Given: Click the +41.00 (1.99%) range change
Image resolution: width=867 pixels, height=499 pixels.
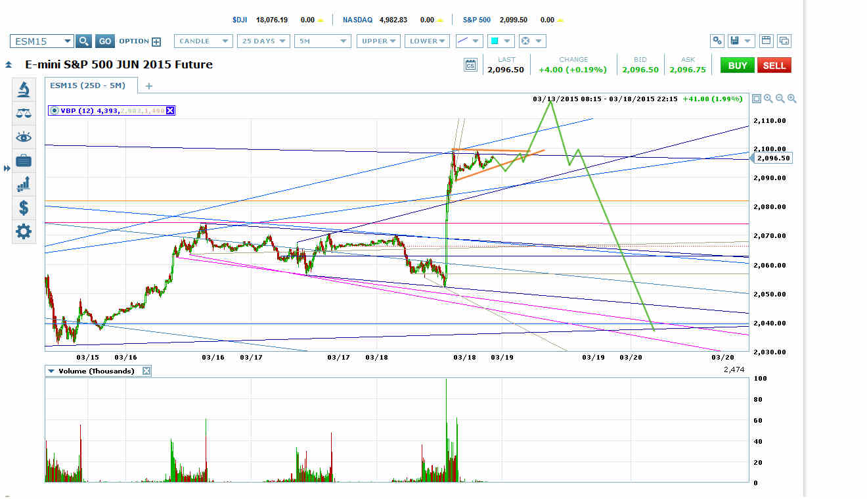Looking at the screenshot, I should pos(713,99).
